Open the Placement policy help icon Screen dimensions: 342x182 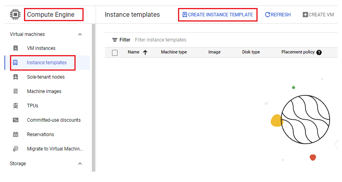coord(319,52)
